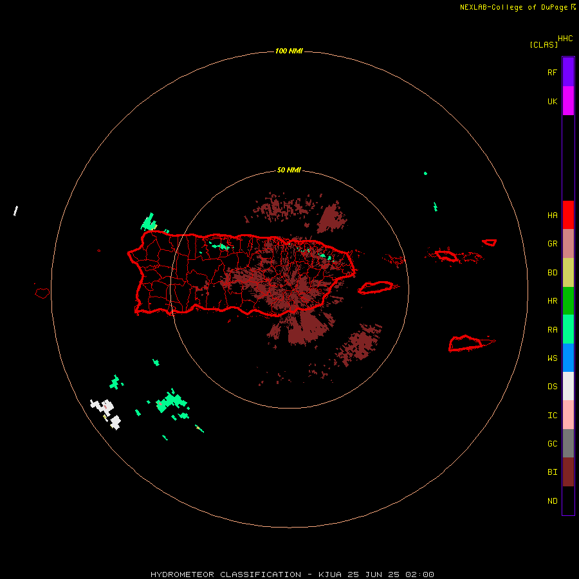This screenshot has width=579, height=579.
Task: Select the "GR" legend label
Action: pyautogui.click(x=552, y=244)
